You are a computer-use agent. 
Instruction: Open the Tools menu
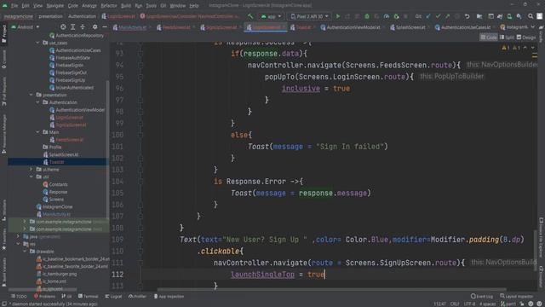click(x=151, y=6)
